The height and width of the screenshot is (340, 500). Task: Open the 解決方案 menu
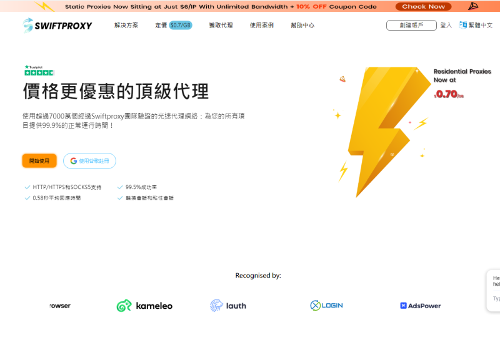click(x=126, y=25)
